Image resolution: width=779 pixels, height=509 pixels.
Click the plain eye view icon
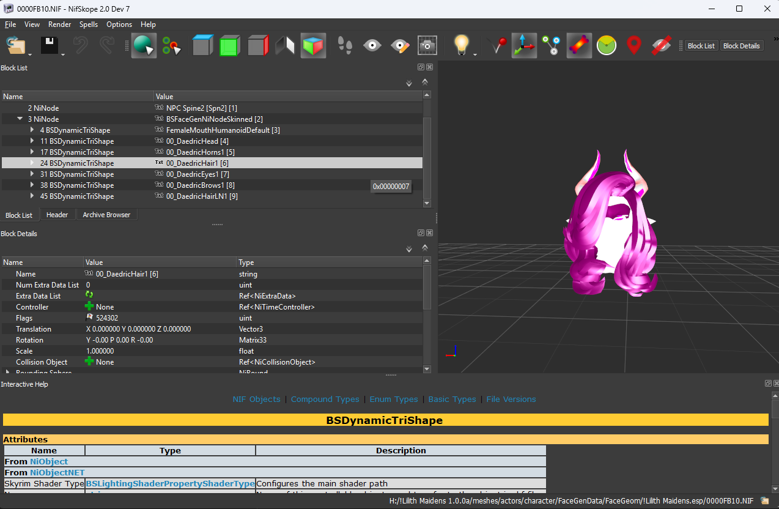[372, 45]
